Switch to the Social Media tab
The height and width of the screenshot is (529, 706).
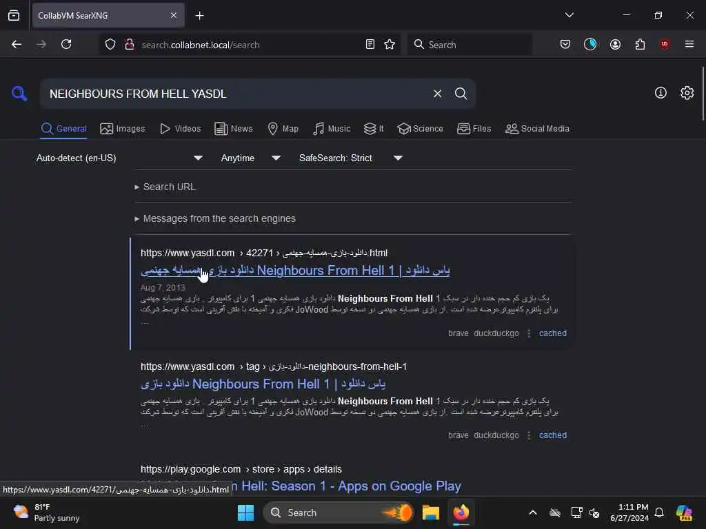pos(537,129)
